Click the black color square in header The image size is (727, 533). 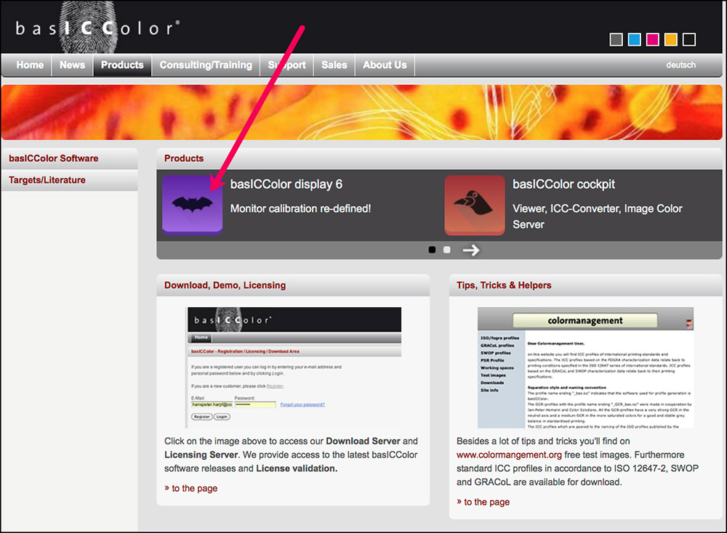689,39
